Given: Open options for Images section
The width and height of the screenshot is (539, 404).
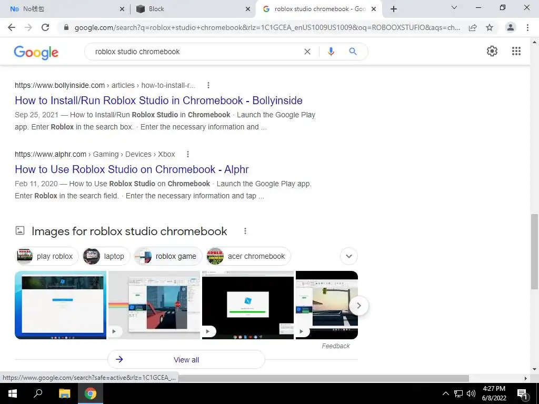Looking at the screenshot, I should coord(245,231).
